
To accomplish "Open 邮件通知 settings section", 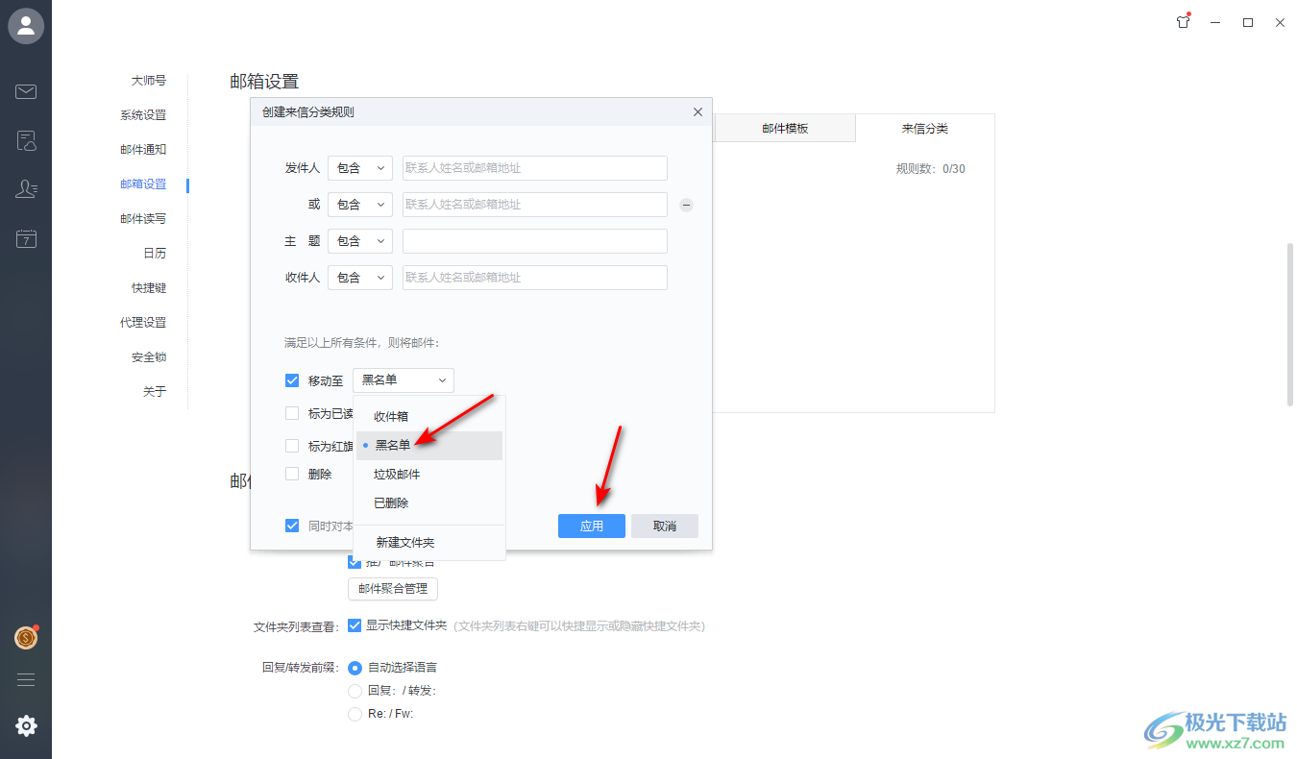I will click(x=143, y=150).
